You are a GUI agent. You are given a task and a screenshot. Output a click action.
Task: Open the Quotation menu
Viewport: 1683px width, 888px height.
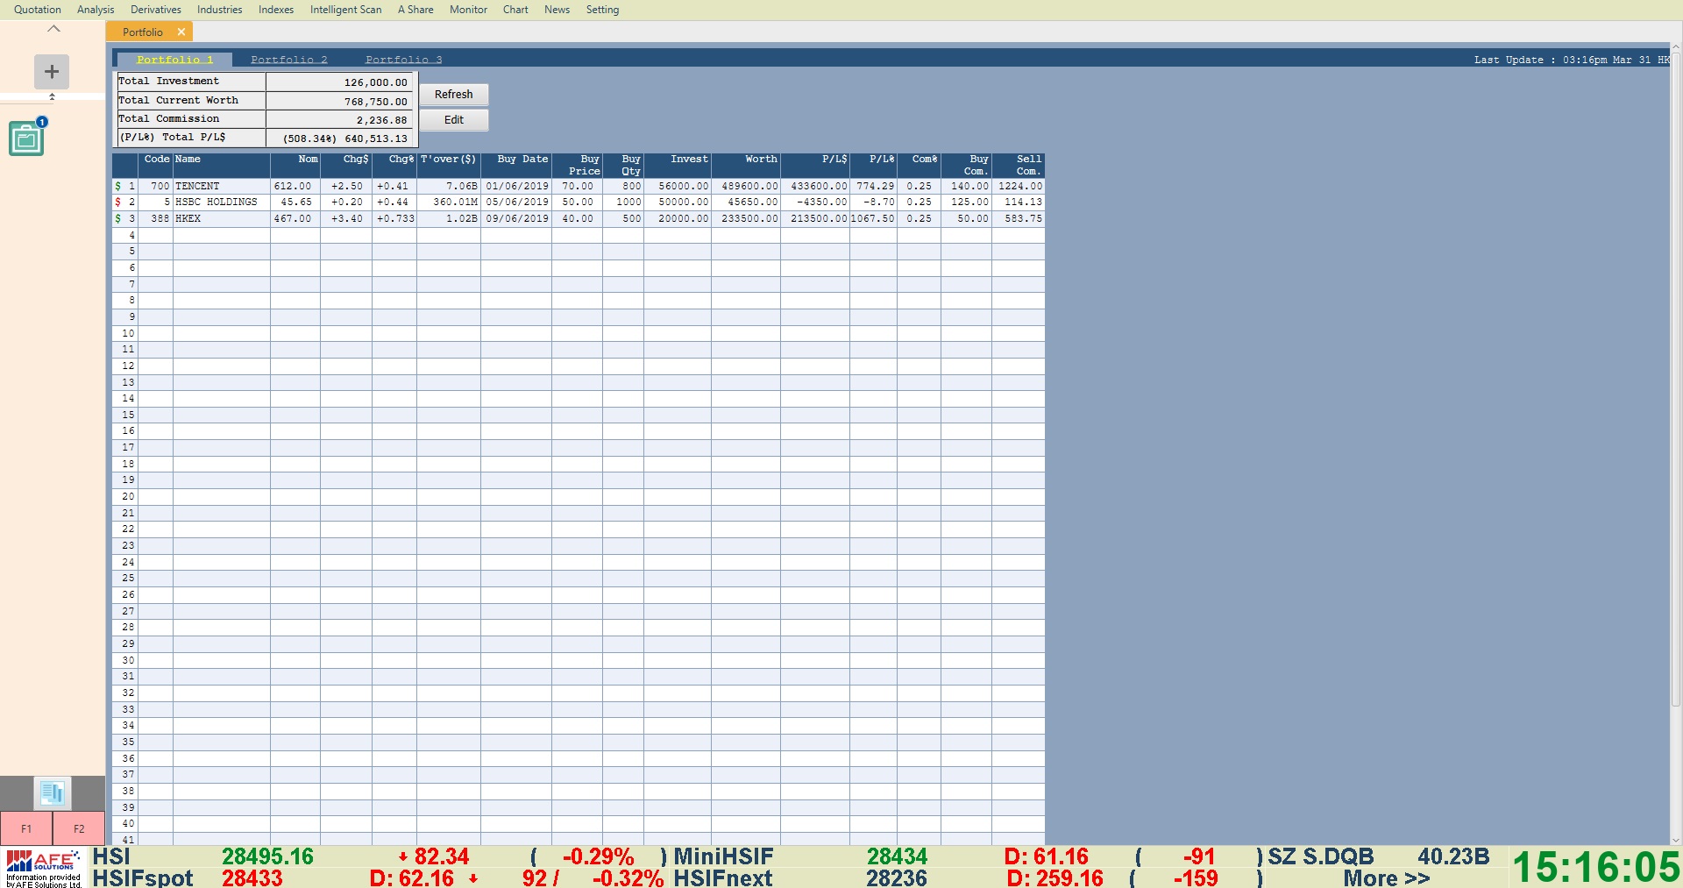pyautogui.click(x=38, y=10)
